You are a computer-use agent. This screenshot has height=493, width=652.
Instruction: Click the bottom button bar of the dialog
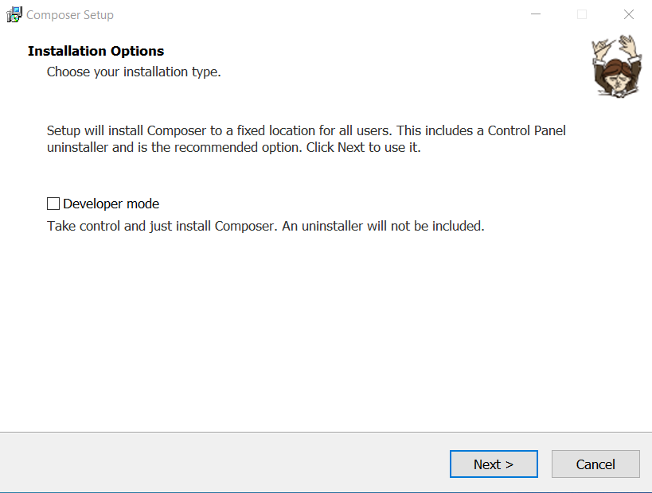point(239,464)
